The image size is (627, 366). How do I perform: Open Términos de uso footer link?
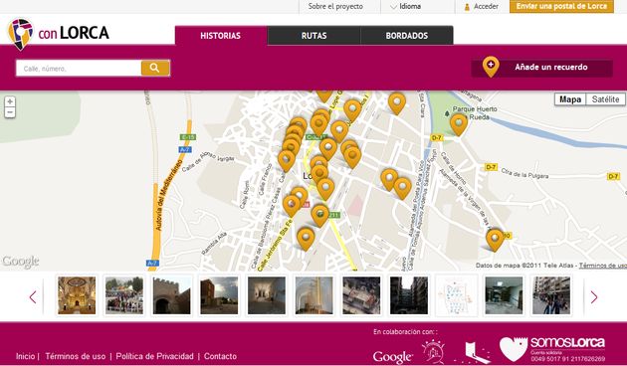coord(76,356)
